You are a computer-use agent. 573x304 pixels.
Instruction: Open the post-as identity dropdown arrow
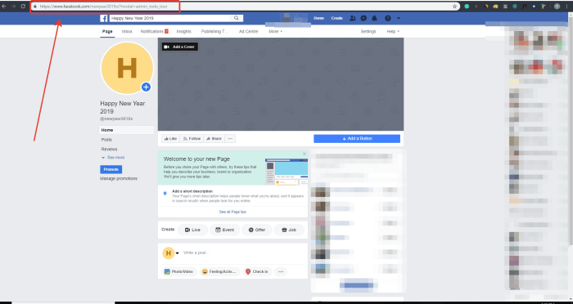178,253
